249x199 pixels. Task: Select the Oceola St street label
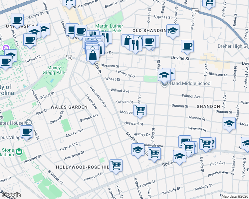pyautogui.click(x=147, y=184)
